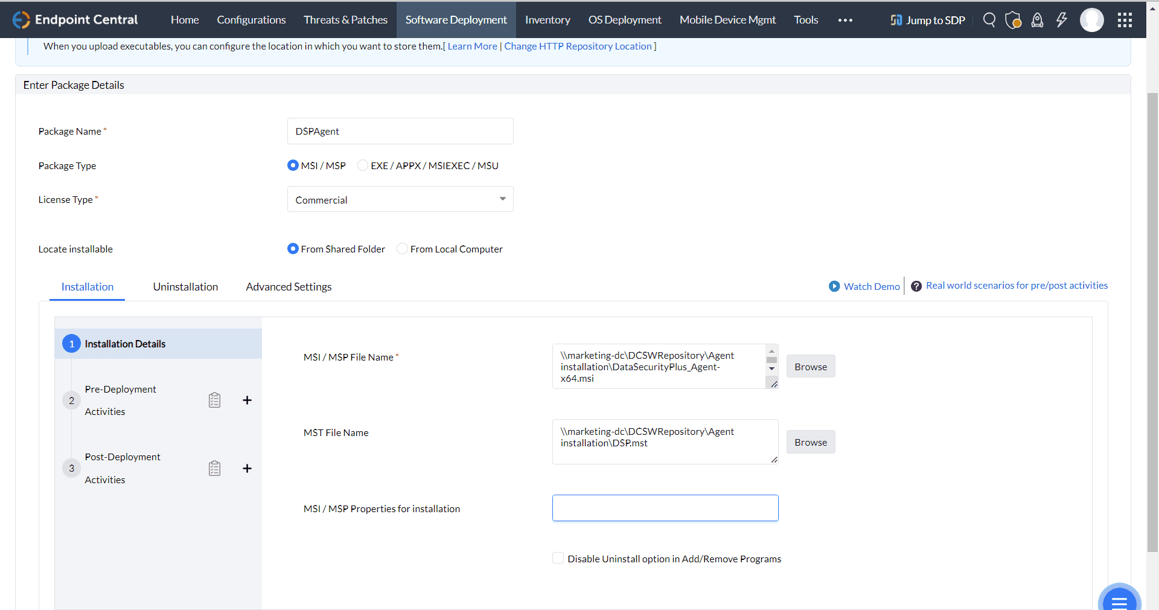
Task: Open the Home menu
Action: tap(185, 20)
